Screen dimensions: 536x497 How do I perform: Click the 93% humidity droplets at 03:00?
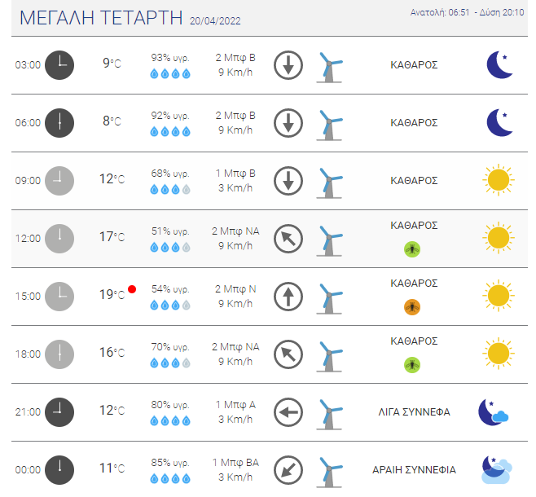coord(170,73)
